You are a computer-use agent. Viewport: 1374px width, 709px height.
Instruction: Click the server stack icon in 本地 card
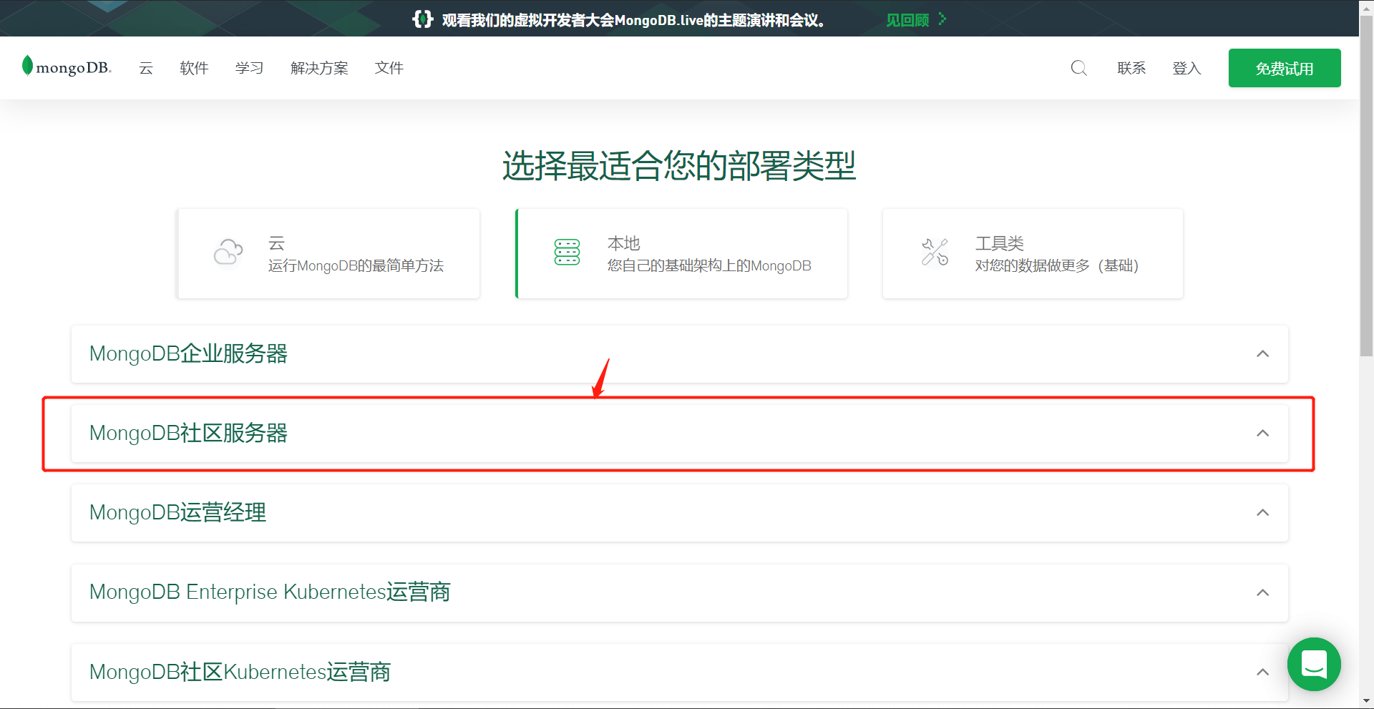[567, 252]
